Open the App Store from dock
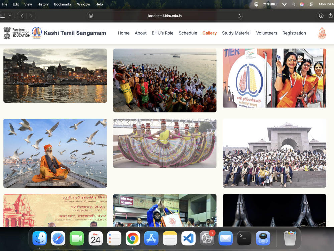 point(151,238)
